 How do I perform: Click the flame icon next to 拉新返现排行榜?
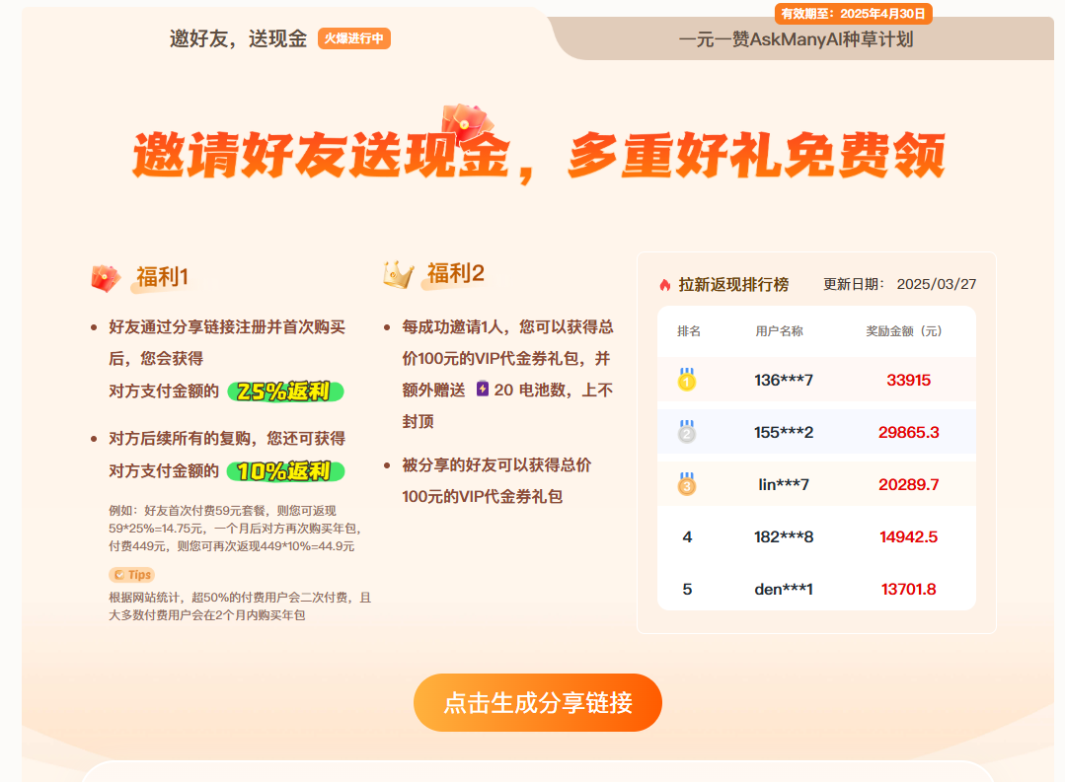tap(665, 285)
